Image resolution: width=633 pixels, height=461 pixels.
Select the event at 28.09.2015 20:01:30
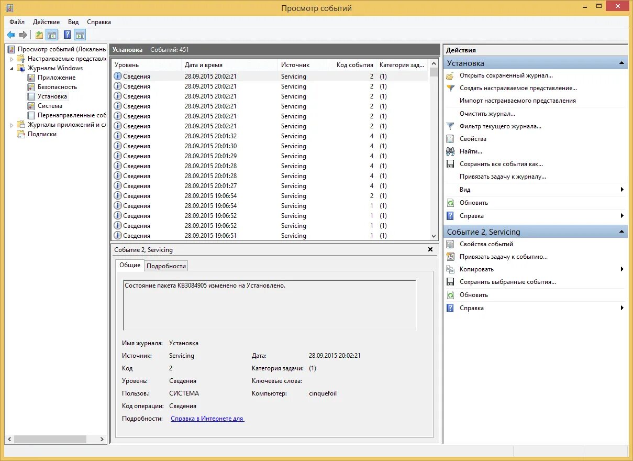click(270, 146)
